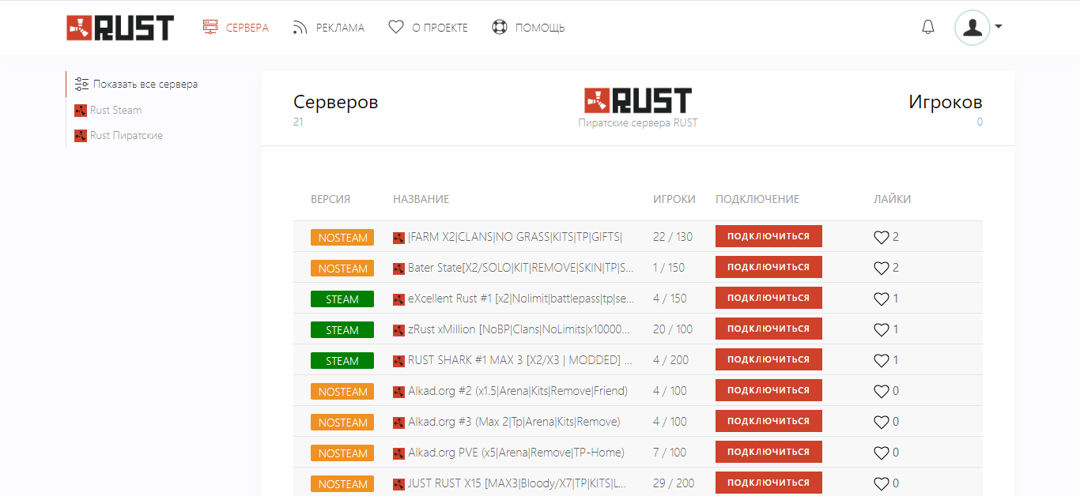The height and width of the screenshot is (496, 1080).
Task: Like the Alkad.org PVE server heart
Action: point(882,453)
